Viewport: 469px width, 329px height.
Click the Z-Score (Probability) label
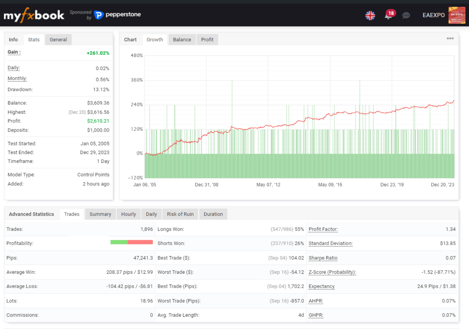(x=332, y=272)
